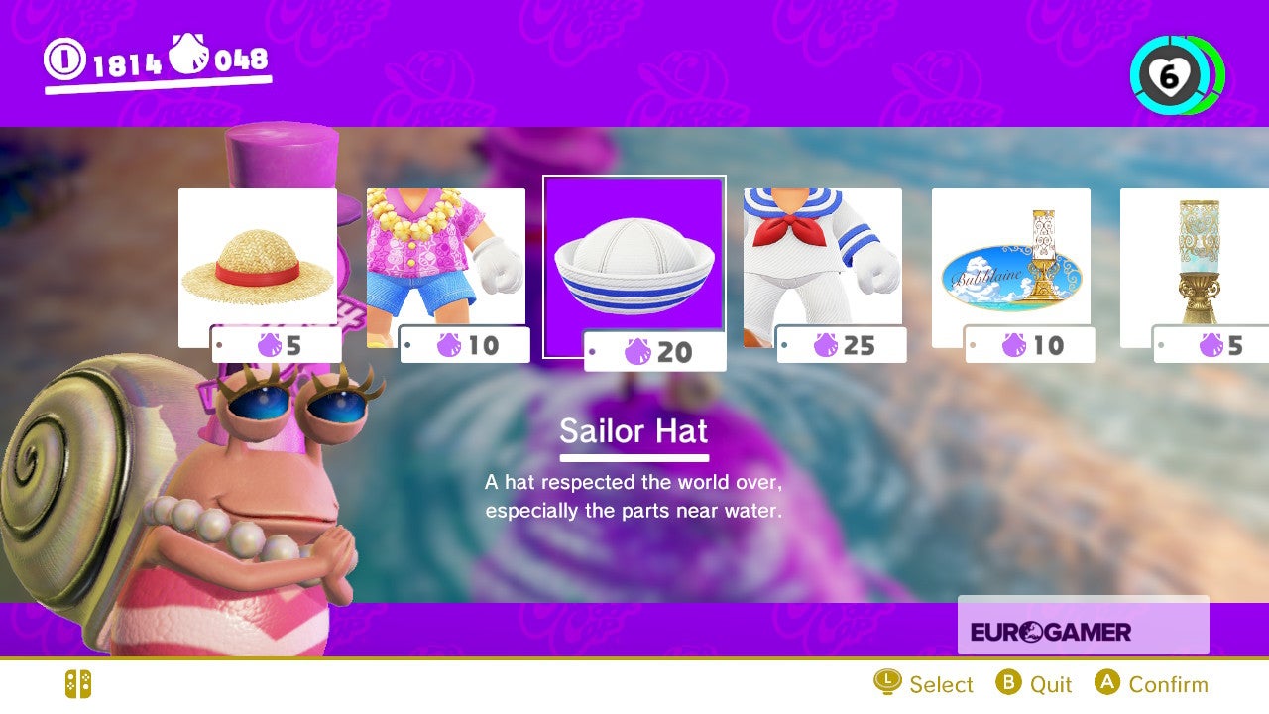Click the Joy-Con controller icon
Viewport: 1269px width, 714px height.
[78, 684]
